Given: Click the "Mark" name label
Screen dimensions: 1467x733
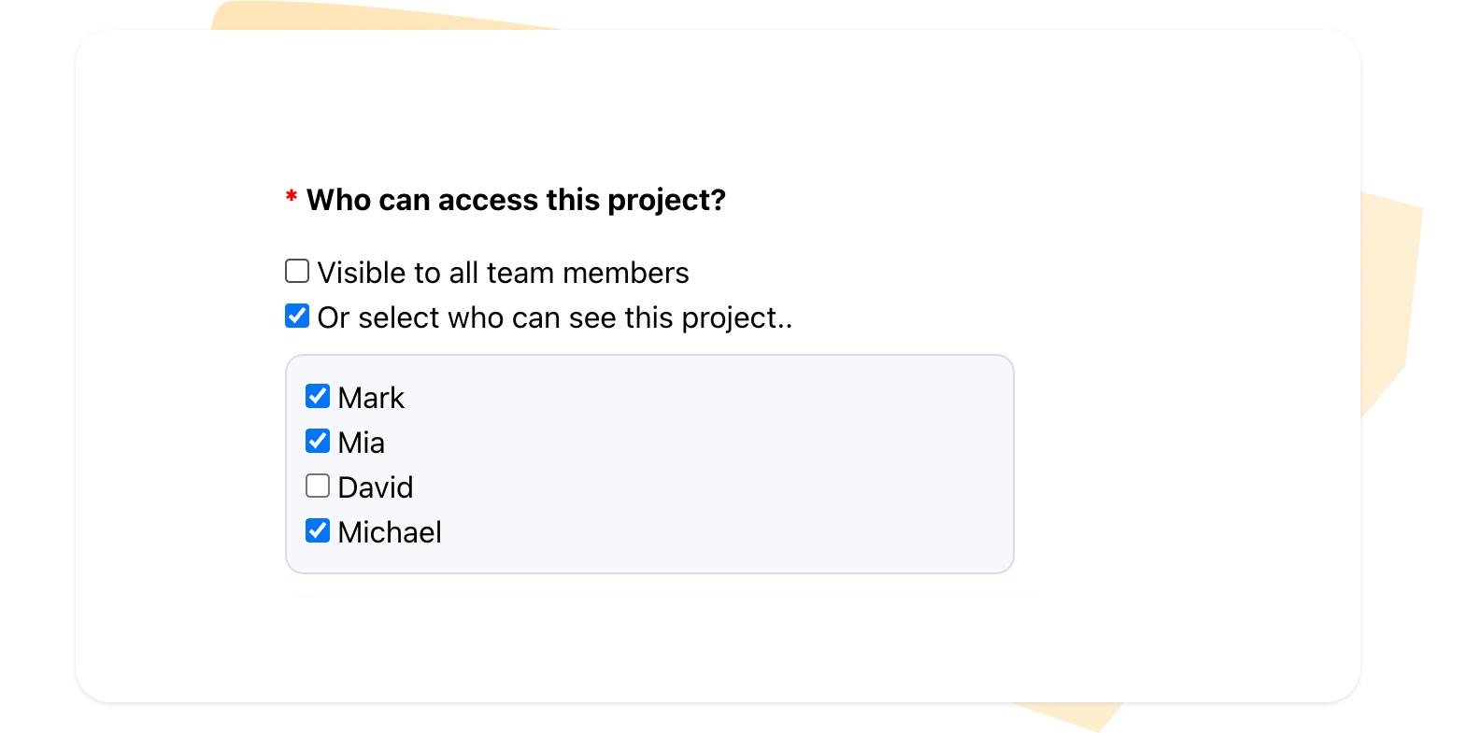Looking at the screenshot, I should tap(371, 398).
